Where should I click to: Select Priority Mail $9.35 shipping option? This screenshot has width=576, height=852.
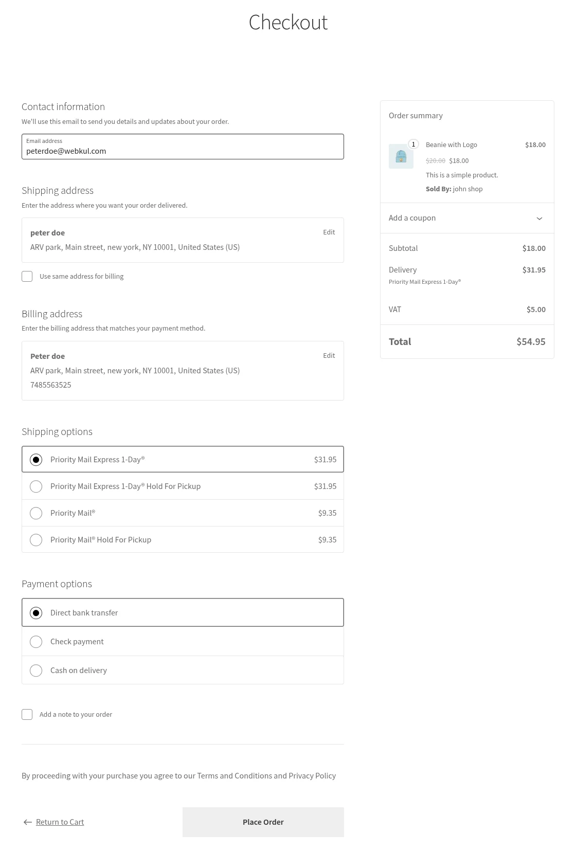click(36, 513)
